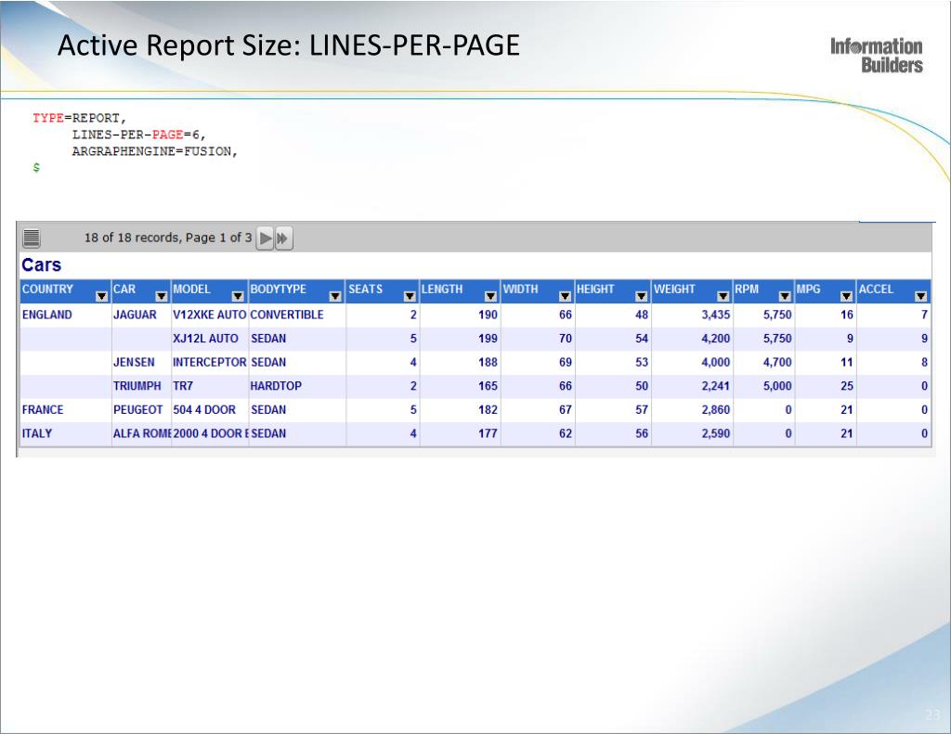Click the 18 of 18 records page status
951x734 pixels.
[168, 238]
